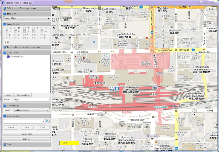Enable zoom level 17 checkbox
Image resolution: width=219 pixels, height=152 pixels.
[x=24, y=28]
